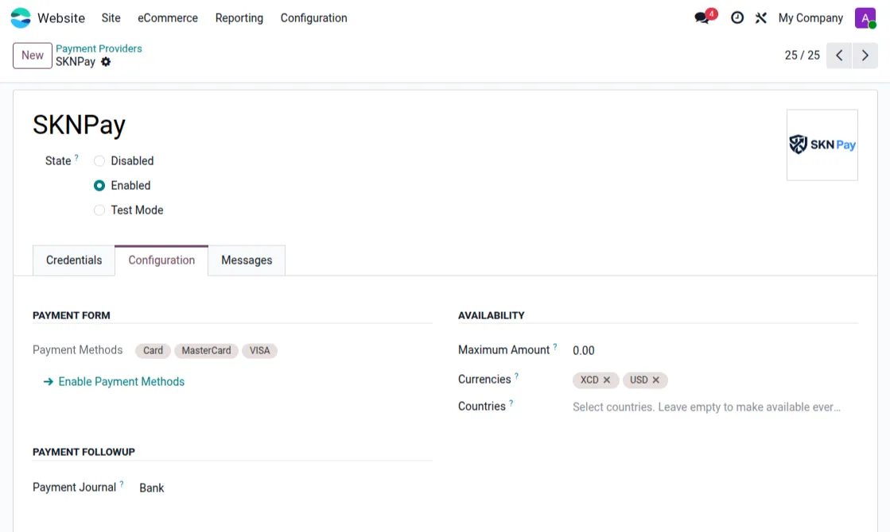This screenshot has height=532, width=890.
Task: Click the MasterCard payment method tag
Action: click(206, 351)
